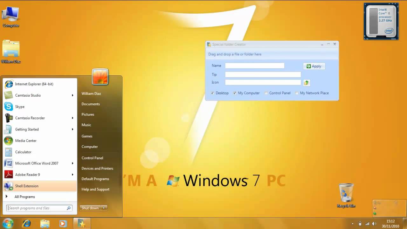Click the Apply button
This screenshot has height=229, width=407.
point(314,66)
